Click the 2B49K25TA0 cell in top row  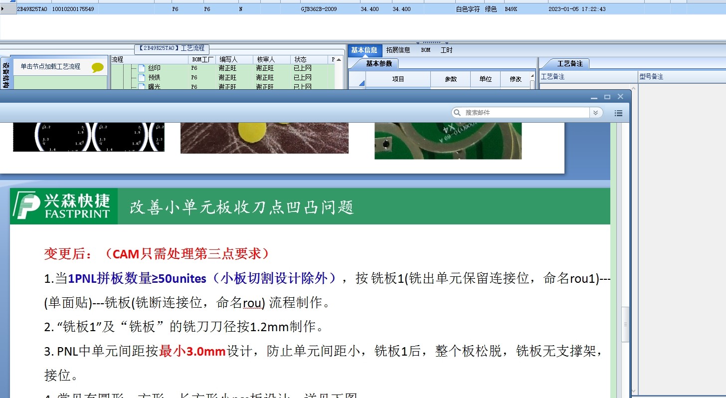(x=32, y=9)
